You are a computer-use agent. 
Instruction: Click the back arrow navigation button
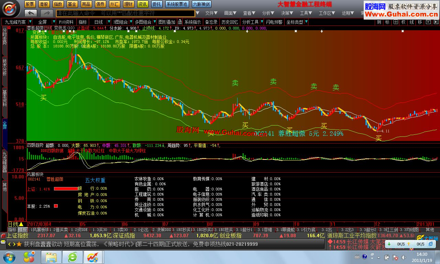tap(31, 13)
